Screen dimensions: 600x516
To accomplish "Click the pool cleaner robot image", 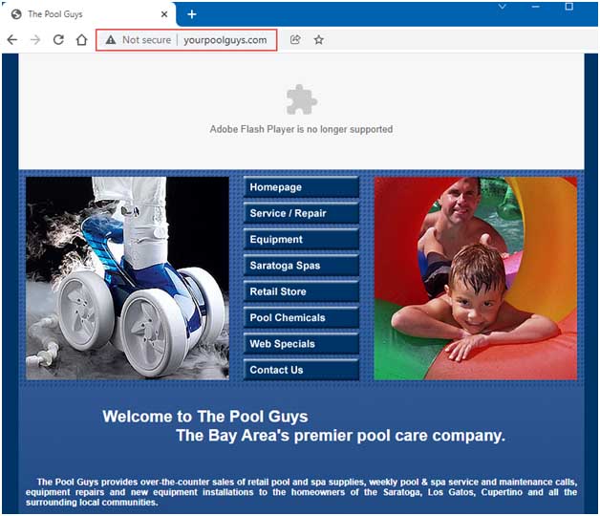I will [127, 278].
